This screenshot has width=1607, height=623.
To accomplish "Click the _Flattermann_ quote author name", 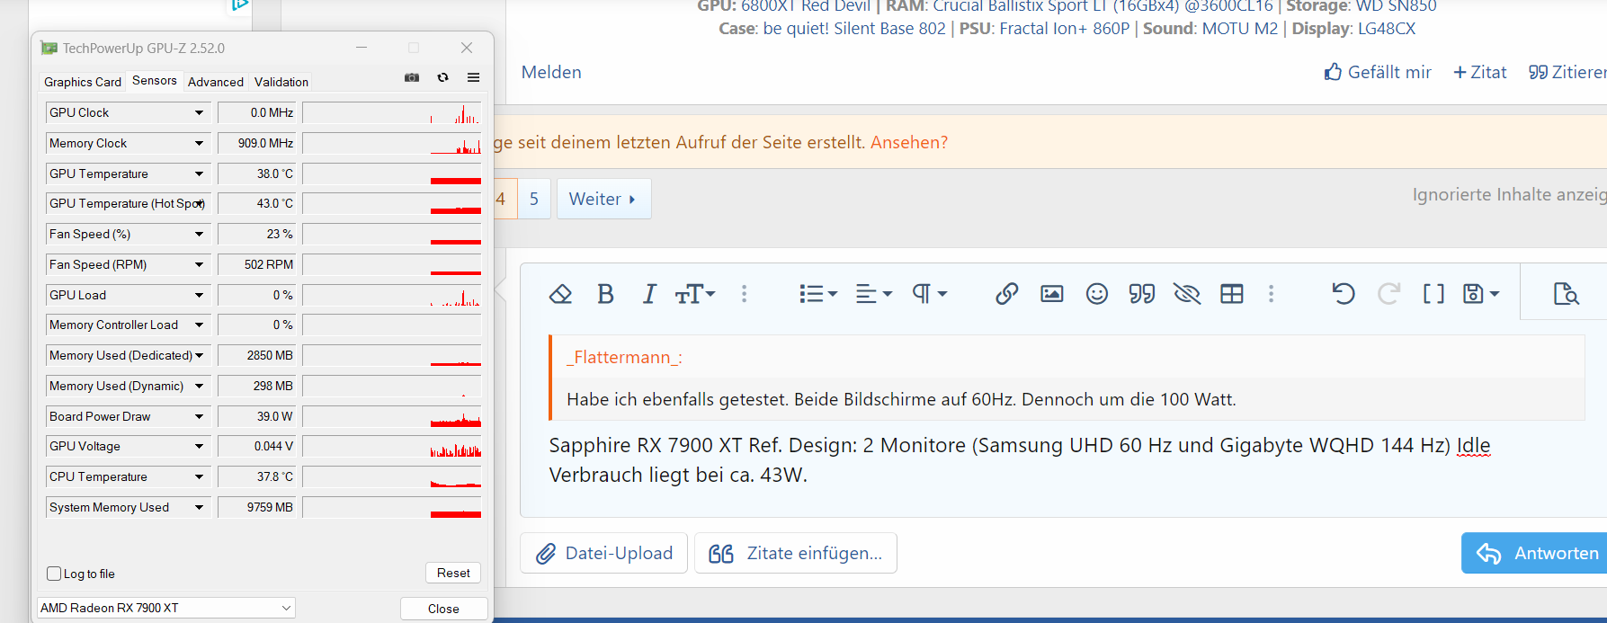I will [624, 357].
